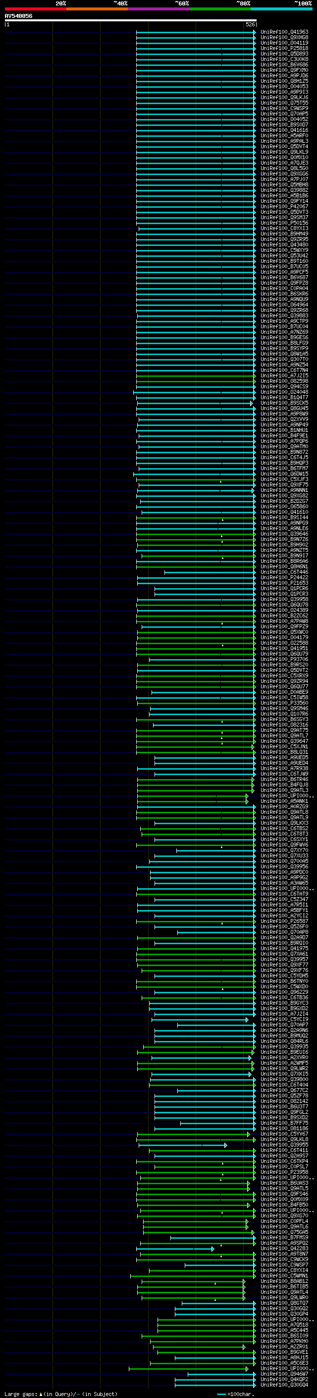Select the UniRef100_C5XJN1 label
This screenshot has width=317, height=1398.
(284, 746)
